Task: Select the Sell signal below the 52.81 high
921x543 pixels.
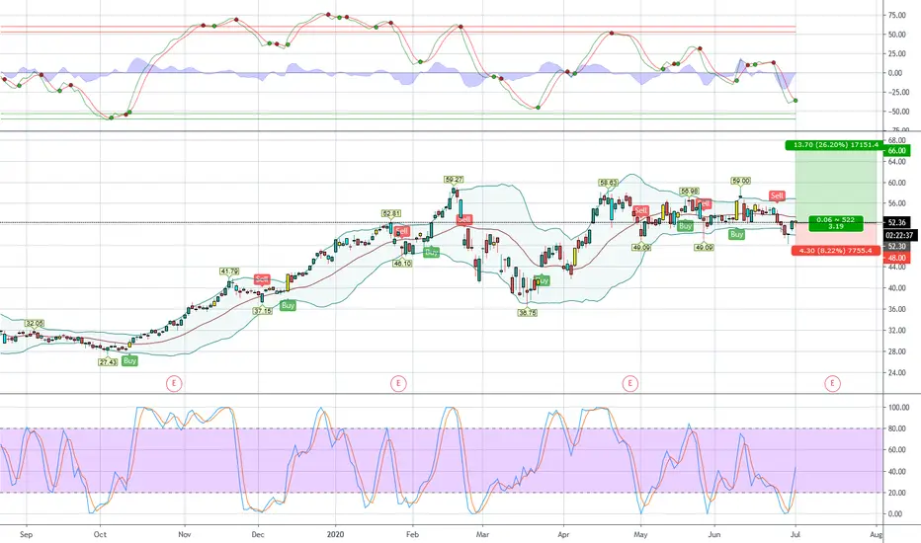Action: pos(401,231)
